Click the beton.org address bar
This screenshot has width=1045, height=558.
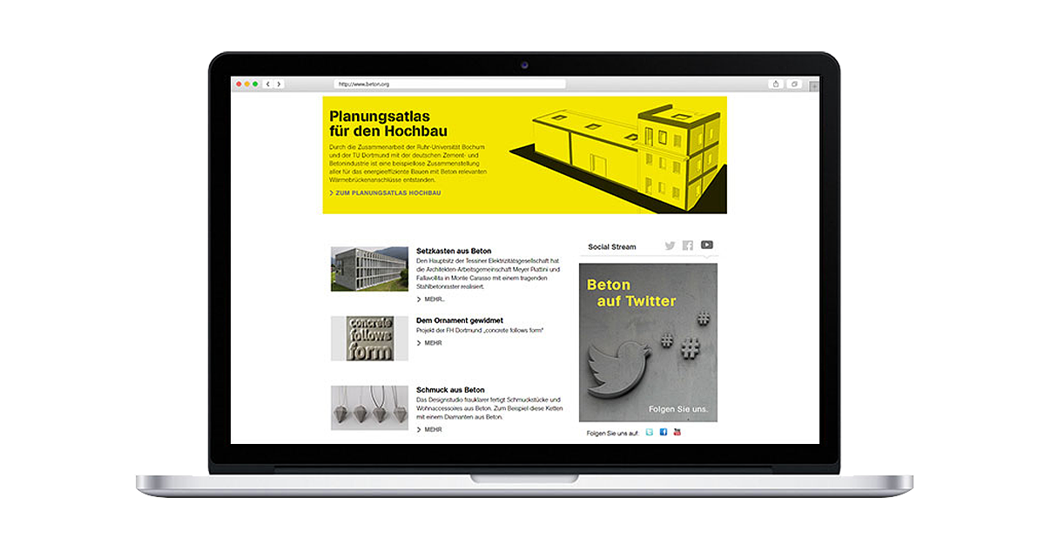[450, 84]
